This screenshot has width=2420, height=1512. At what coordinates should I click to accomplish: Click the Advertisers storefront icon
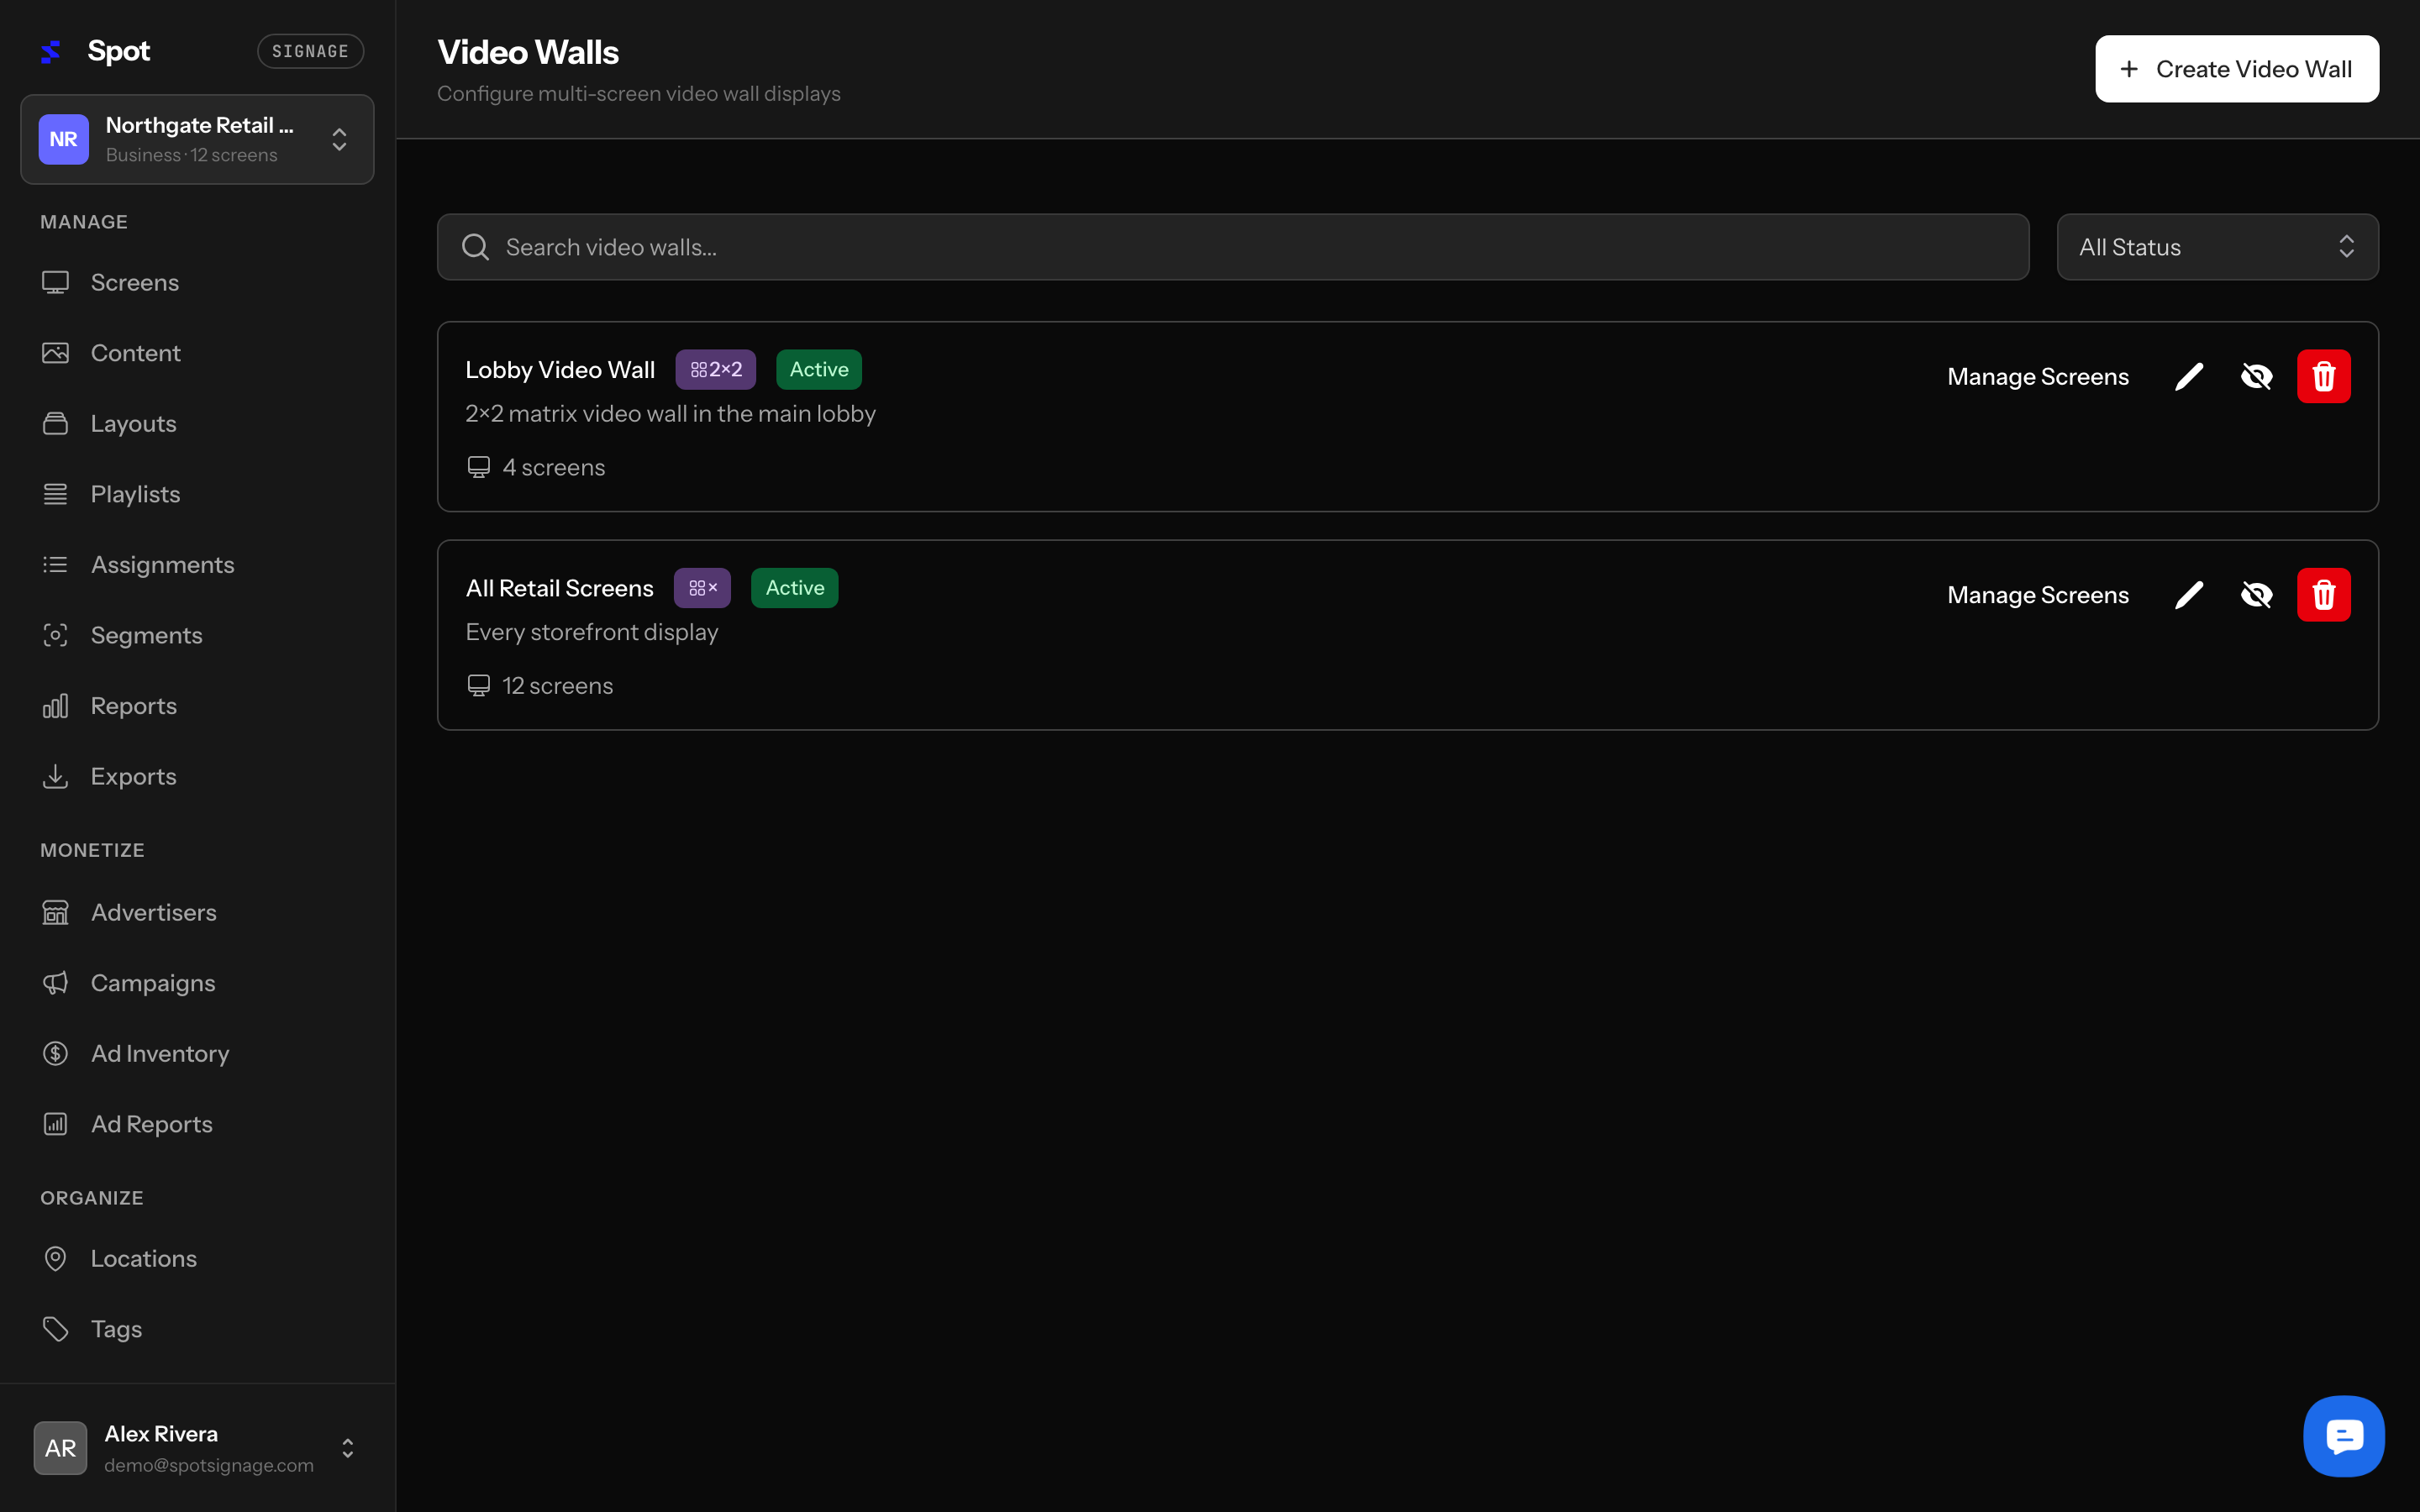click(x=55, y=912)
